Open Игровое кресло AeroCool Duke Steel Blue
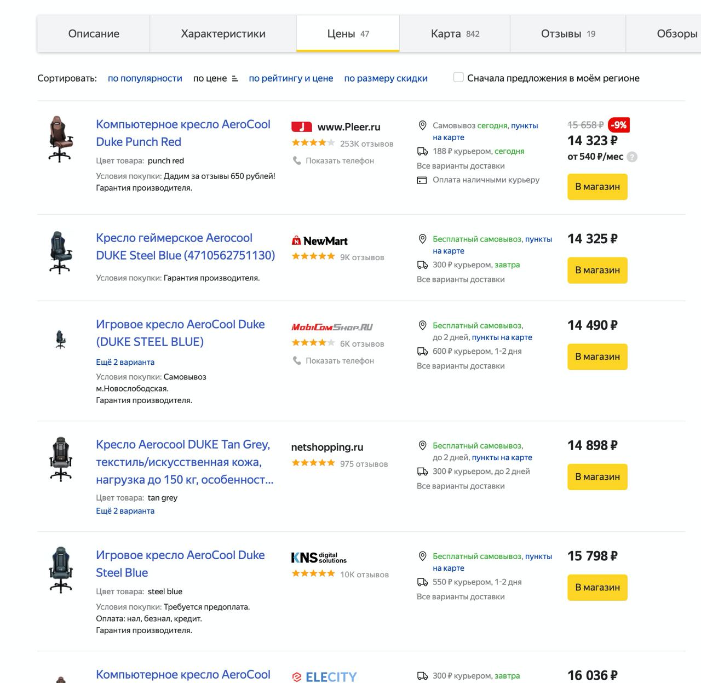 (x=180, y=564)
